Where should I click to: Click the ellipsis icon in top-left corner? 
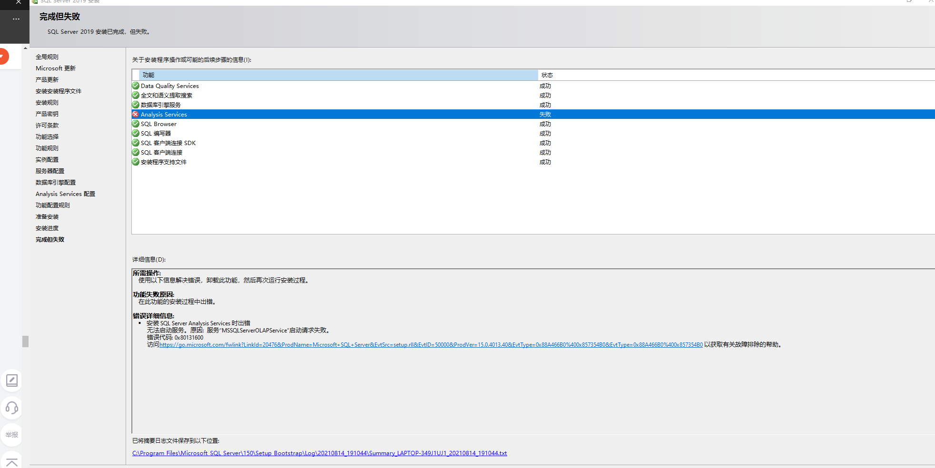[x=16, y=19]
